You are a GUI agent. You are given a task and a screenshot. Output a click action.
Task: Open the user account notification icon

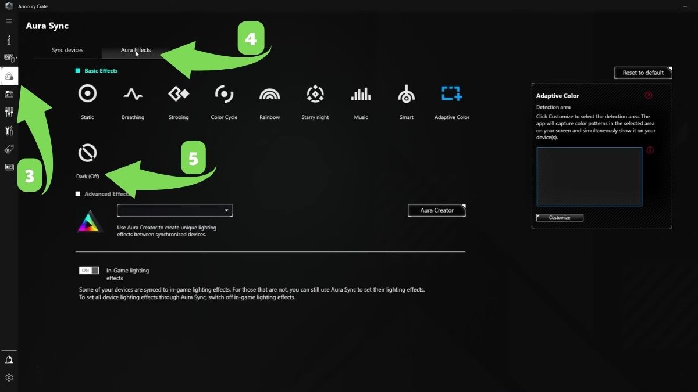click(x=9, y=359)
